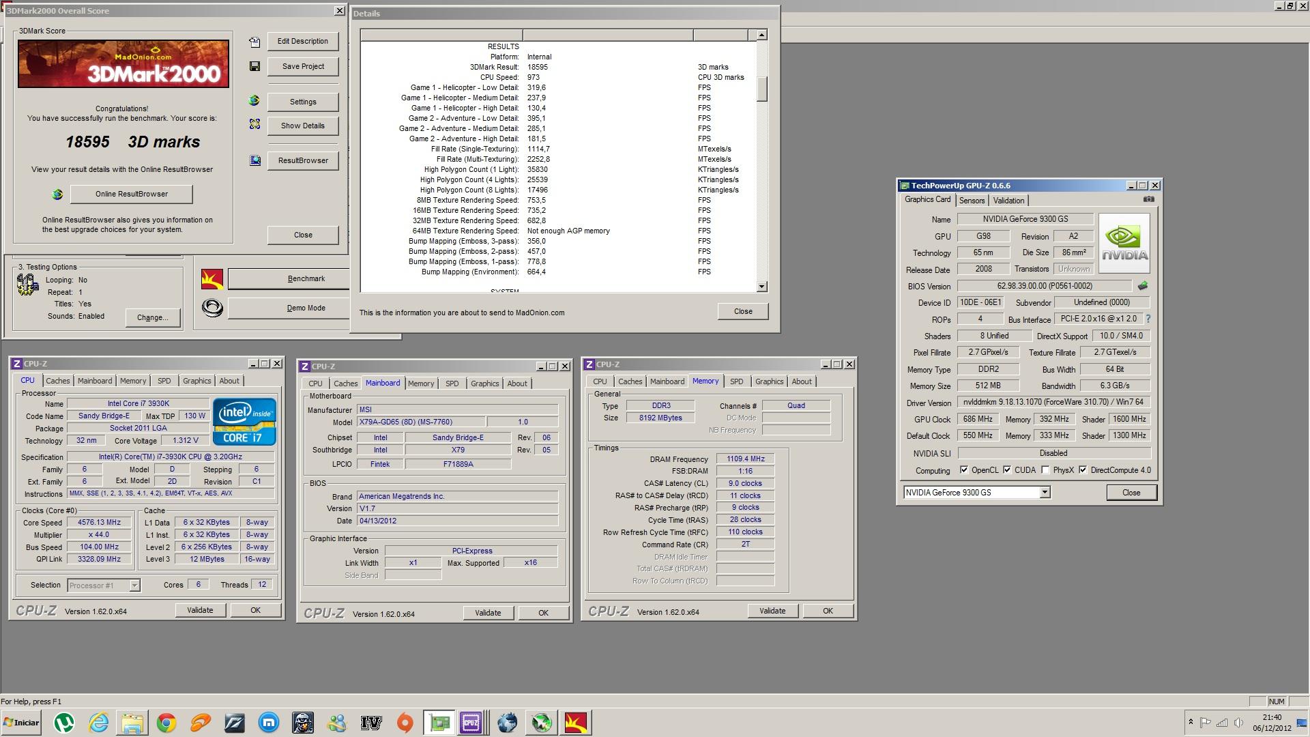This screenshot has height=737, width=1310.
Task: Open Need for Speed taskbar icon
Action: [x=235, y=723]
